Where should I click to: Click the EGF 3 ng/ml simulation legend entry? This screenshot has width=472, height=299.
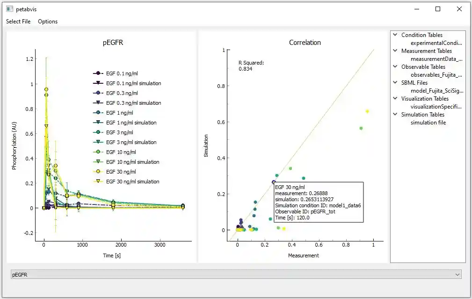tap(125, 142)
